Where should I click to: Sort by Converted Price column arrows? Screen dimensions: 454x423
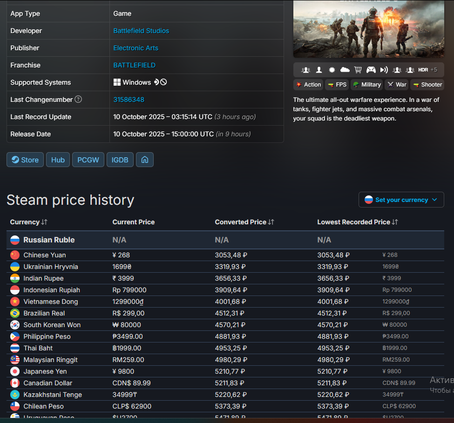pyautogui.click(x=271, y=222)
